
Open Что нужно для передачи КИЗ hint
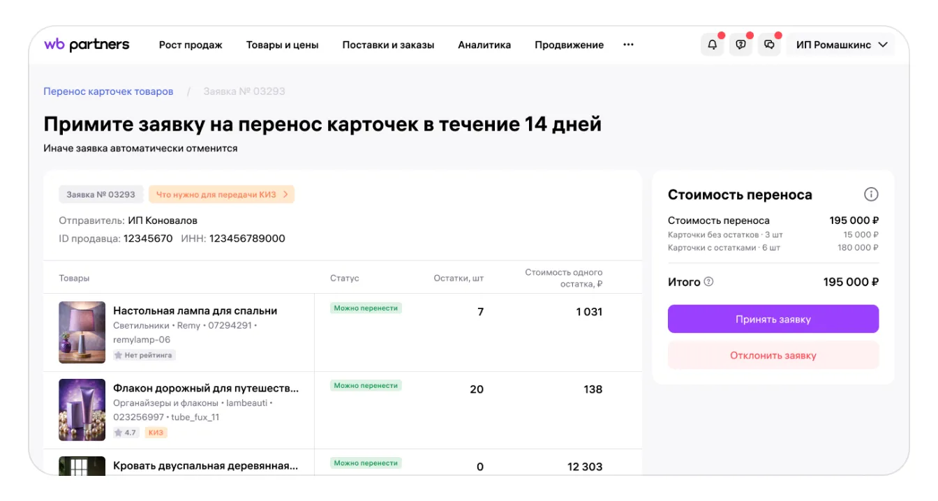[222, 195]
